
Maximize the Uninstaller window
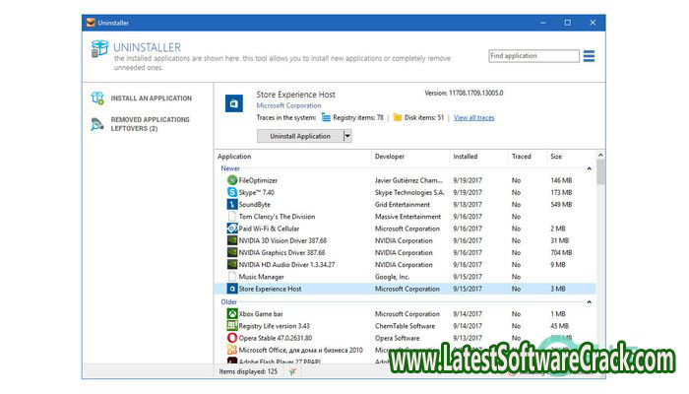pyautogui.click(x=568, y=23)
